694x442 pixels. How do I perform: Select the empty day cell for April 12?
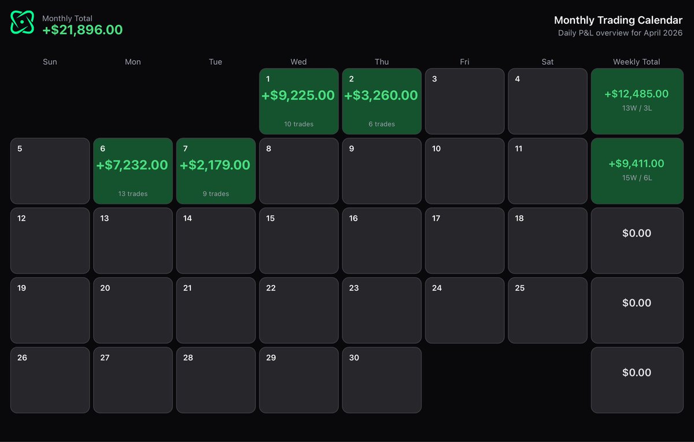tap(50, 241)
